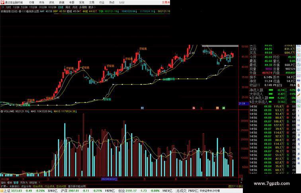This screenshot has width=301, height=193.
Task: Open the 数据 menu
Action: pos(62,2)
